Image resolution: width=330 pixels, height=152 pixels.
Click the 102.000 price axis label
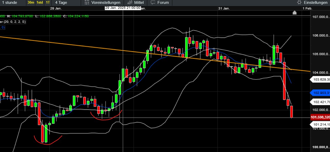(321, 110)
